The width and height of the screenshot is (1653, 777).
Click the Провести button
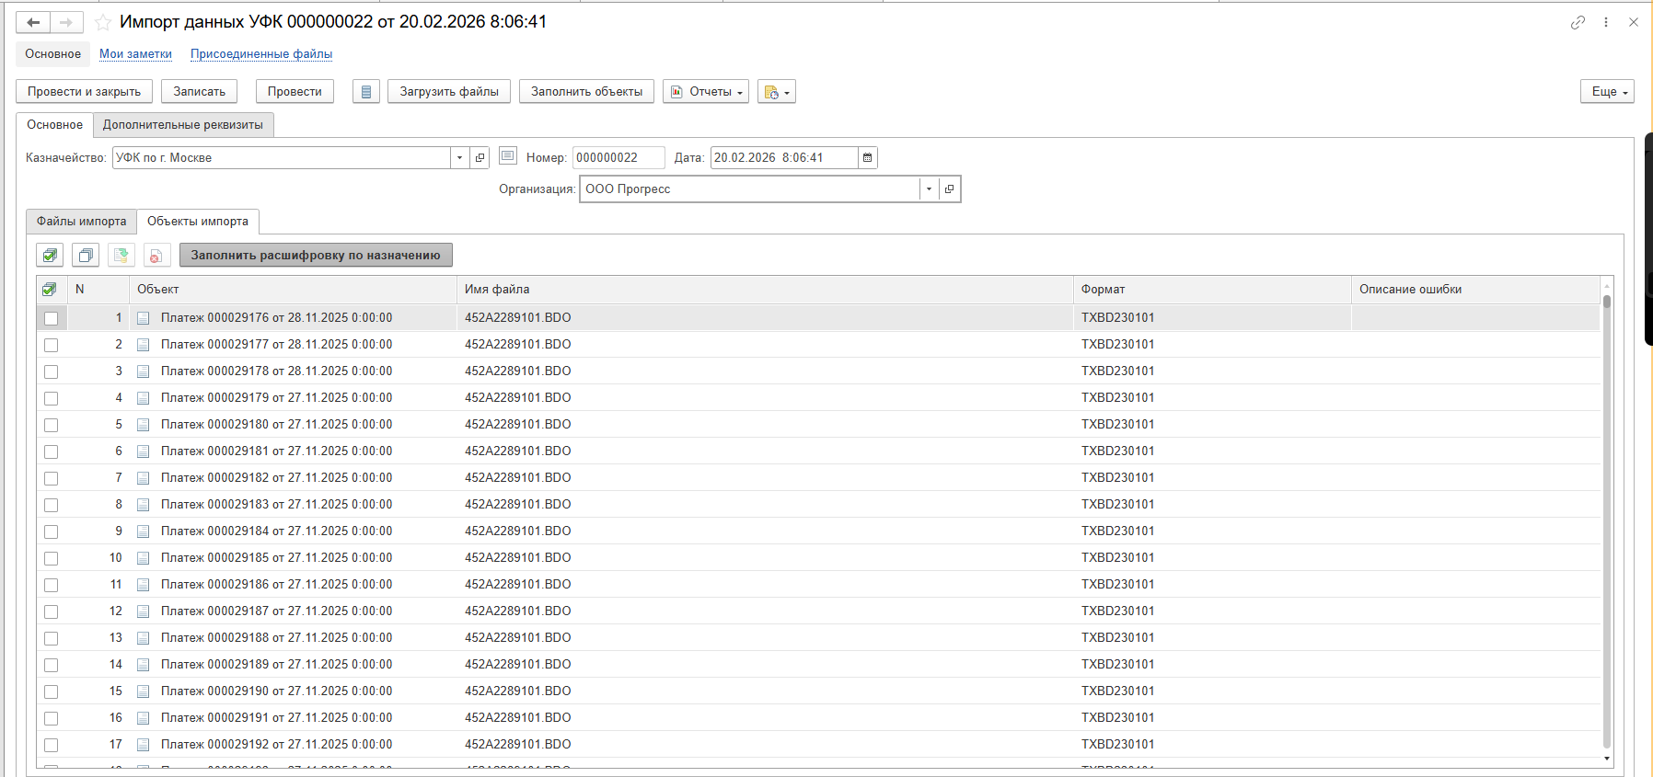295,92
